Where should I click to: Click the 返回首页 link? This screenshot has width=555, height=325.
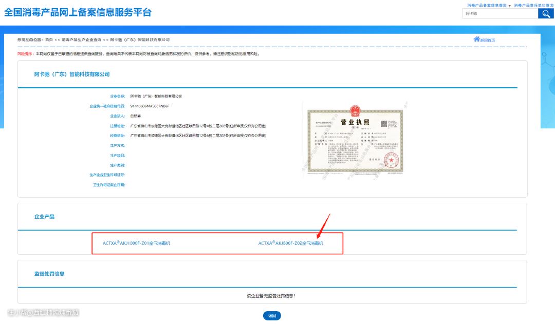point(487,40)
